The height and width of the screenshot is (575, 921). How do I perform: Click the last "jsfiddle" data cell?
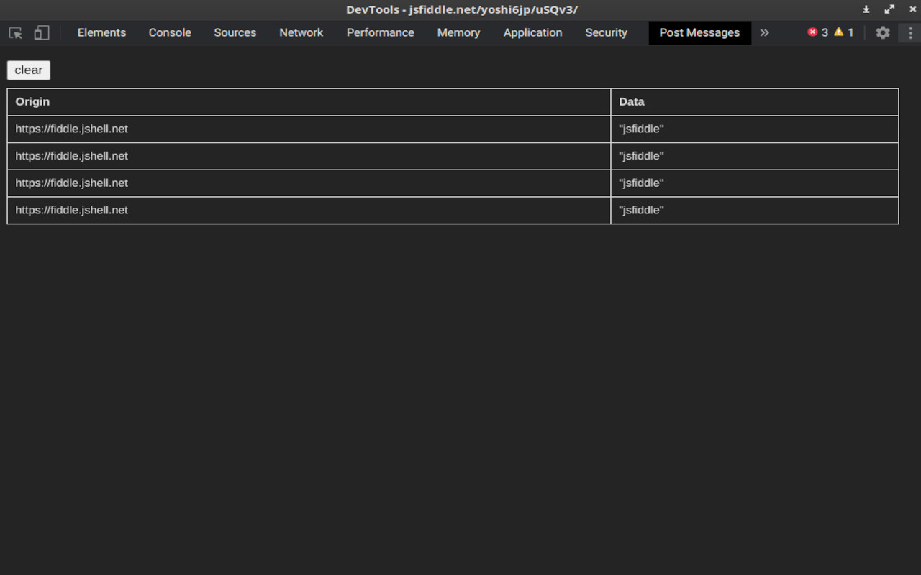pos(640,210)
